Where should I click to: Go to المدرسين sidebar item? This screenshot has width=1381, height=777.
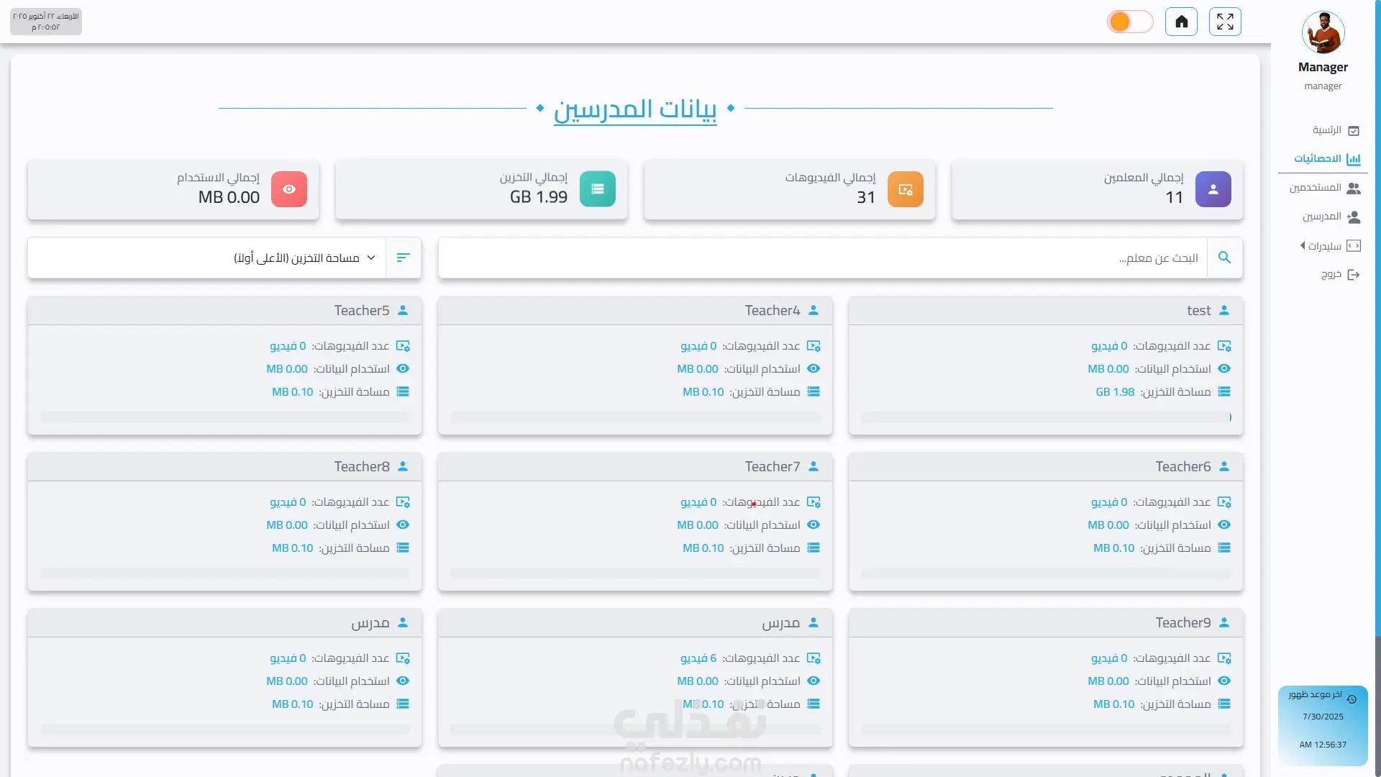[x=1323, y=217]
